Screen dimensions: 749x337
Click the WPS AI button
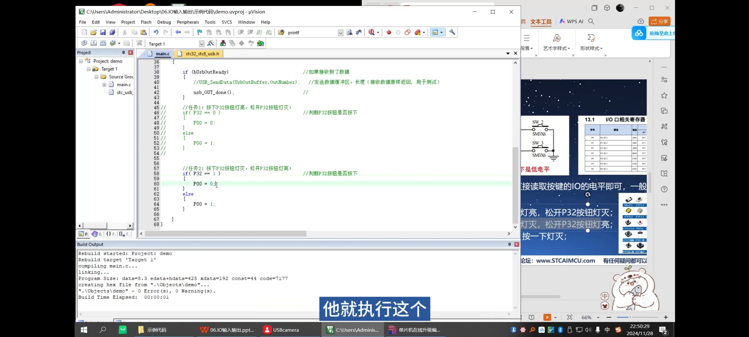pyautogui.click(x=571, y=21)
